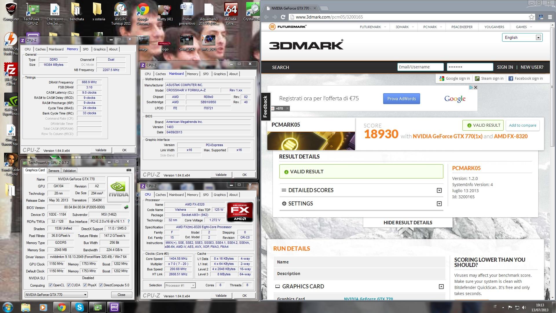
Task: Open FileZilla Client desktop icon
Action: (11, 74)
